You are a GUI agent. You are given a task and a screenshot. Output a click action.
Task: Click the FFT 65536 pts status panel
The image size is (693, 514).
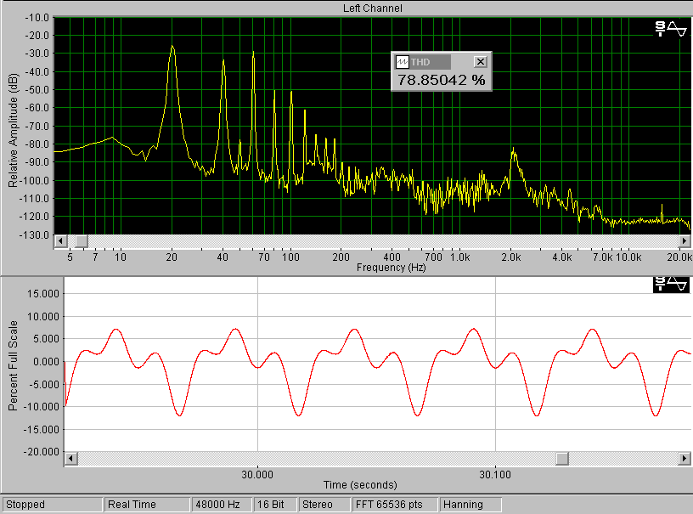395,505
